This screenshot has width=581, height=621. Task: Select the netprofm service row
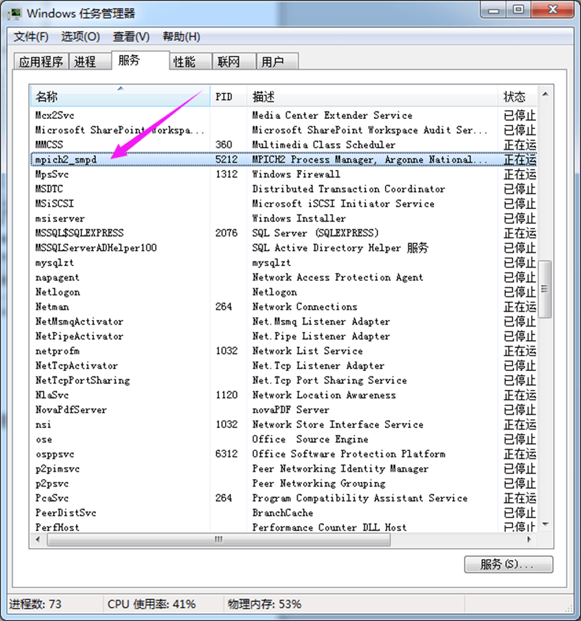tap(283, 351)
